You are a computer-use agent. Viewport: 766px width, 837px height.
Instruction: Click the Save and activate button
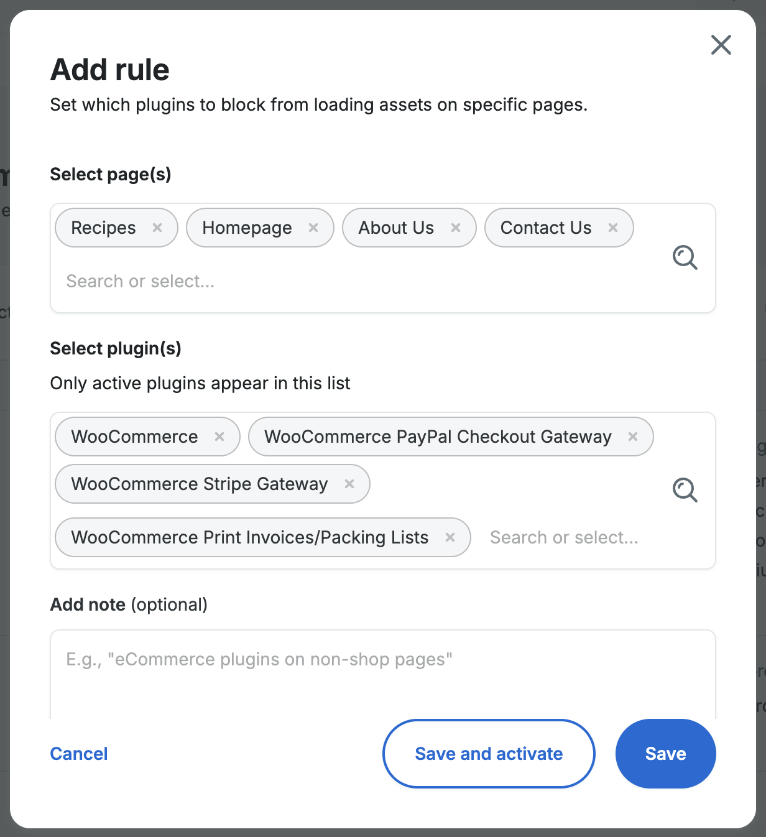pyautogui.click(x=488, y=753)
